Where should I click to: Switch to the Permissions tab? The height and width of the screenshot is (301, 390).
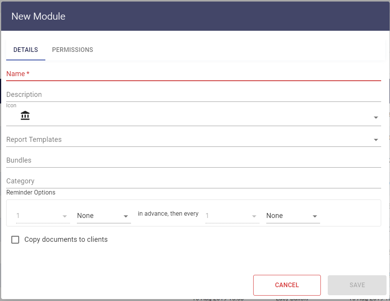pyautogui.click(x=73, y=50)
